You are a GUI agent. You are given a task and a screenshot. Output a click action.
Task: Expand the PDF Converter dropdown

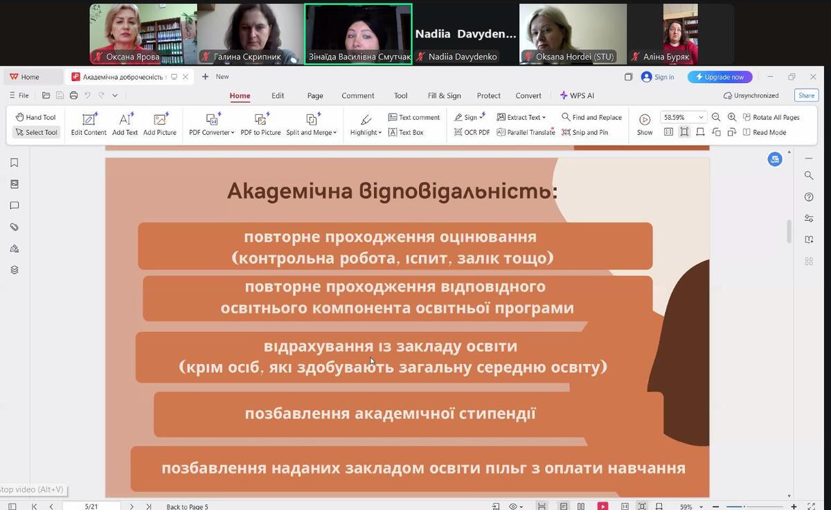(x=211, y=132)
